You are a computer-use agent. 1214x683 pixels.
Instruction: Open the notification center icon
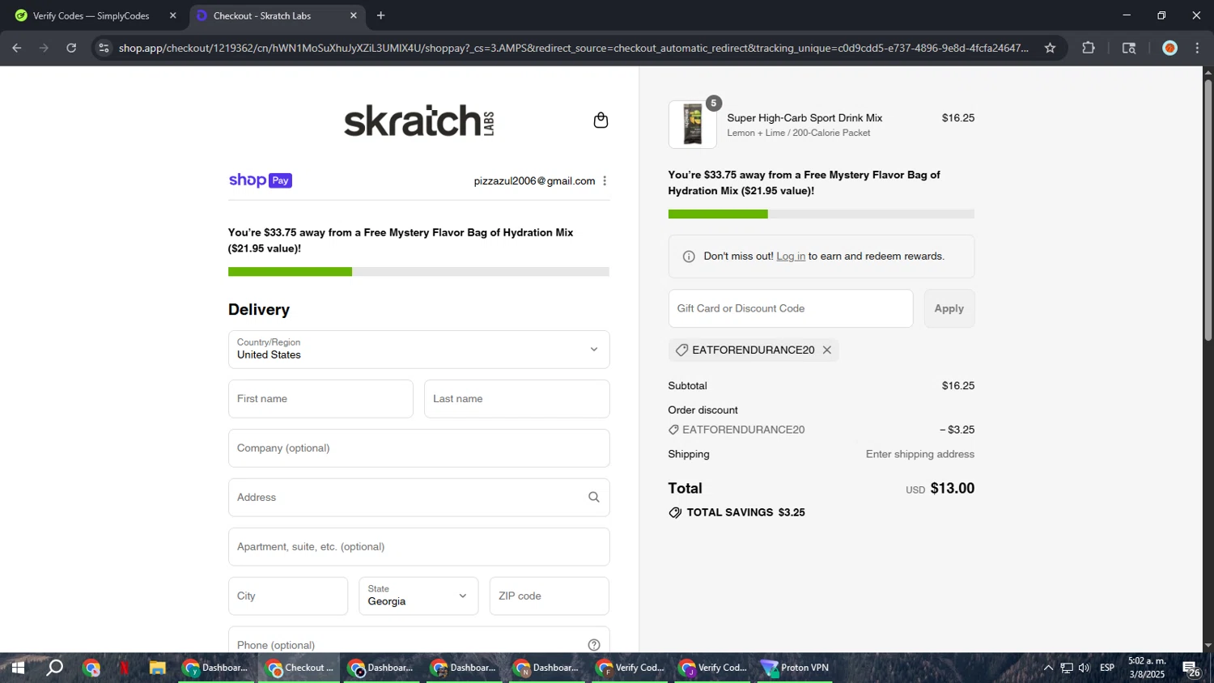(1191, 668)
